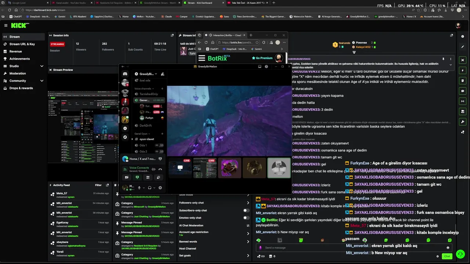Click the green support headset bubble
The width and height of the screenshot is (470, 264).
[460, 254]
